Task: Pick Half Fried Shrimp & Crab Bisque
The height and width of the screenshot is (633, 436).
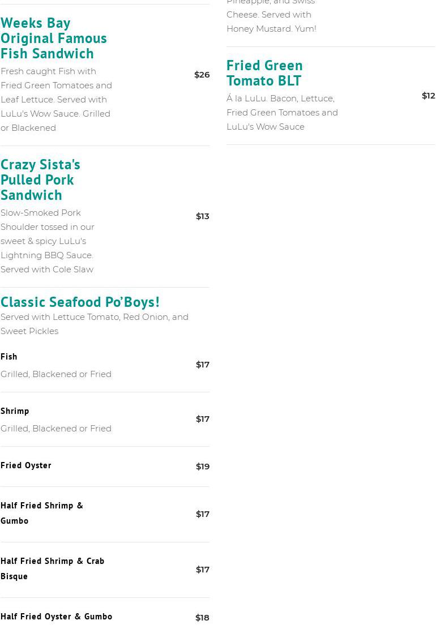Action: 53,568
